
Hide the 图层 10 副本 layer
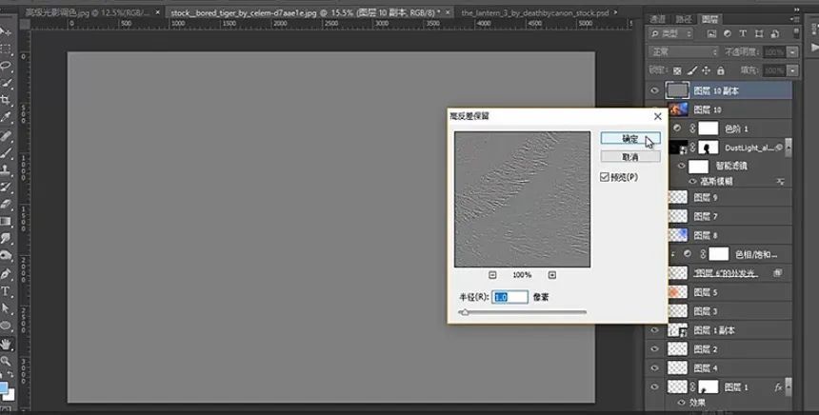point(653,90)
